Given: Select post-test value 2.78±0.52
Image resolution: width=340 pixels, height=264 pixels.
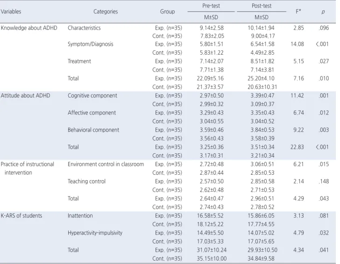Looking at the screenshot, I should (x=262, y=207).
